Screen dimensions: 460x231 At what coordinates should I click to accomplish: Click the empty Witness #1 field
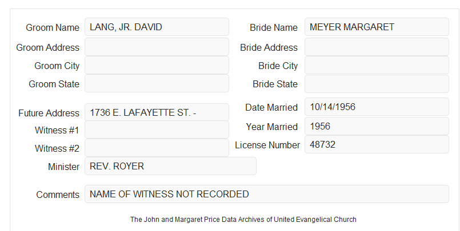point(157,129)
